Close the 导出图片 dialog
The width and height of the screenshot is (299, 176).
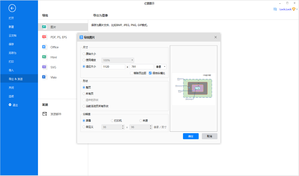[x=216, y=37]
